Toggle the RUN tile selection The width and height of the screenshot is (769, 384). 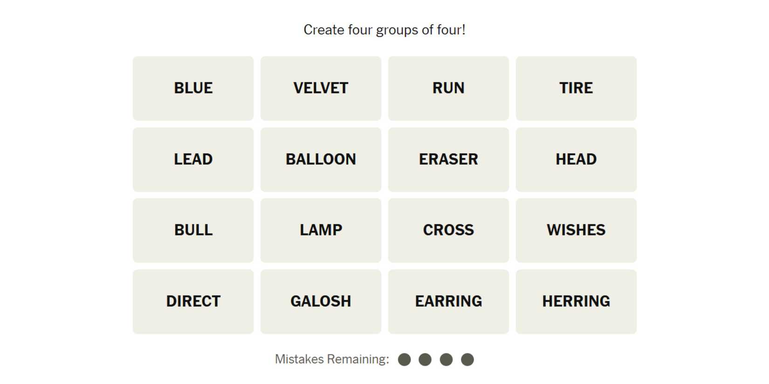[448, 88]
